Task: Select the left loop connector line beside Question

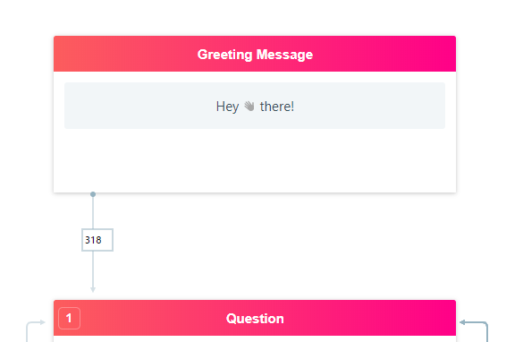Action: [27, 332]
